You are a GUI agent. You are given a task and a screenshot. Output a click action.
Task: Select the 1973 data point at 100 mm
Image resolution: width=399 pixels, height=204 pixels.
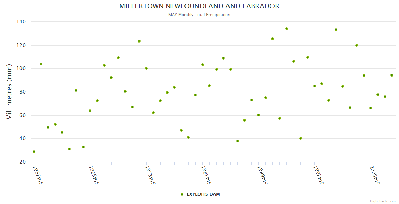[146, 68]
